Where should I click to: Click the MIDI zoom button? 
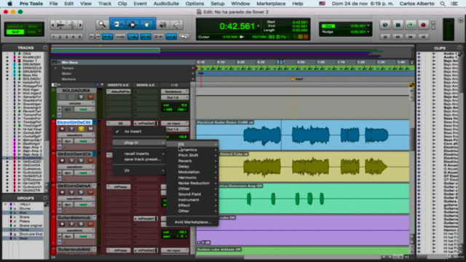coord(72,25)
